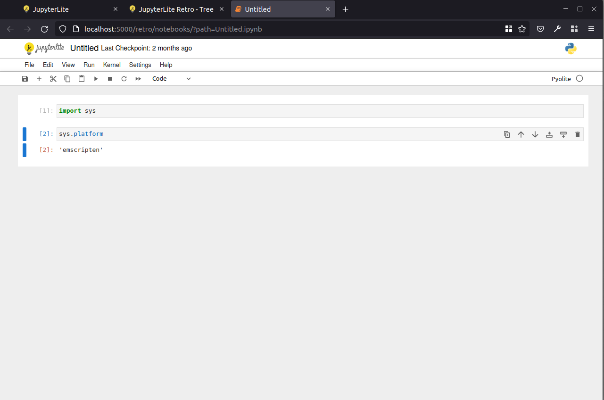Open the QR code grid icon in address bar
604x400 pixels.
(509, 29)
